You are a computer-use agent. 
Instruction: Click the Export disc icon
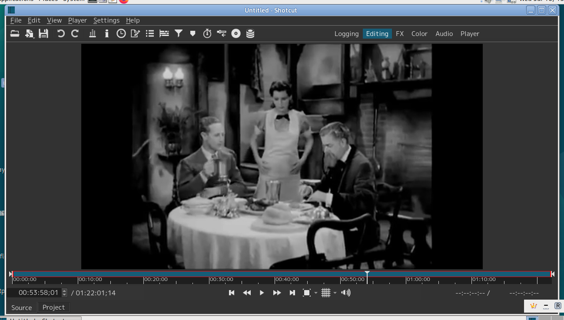[236, 33]
